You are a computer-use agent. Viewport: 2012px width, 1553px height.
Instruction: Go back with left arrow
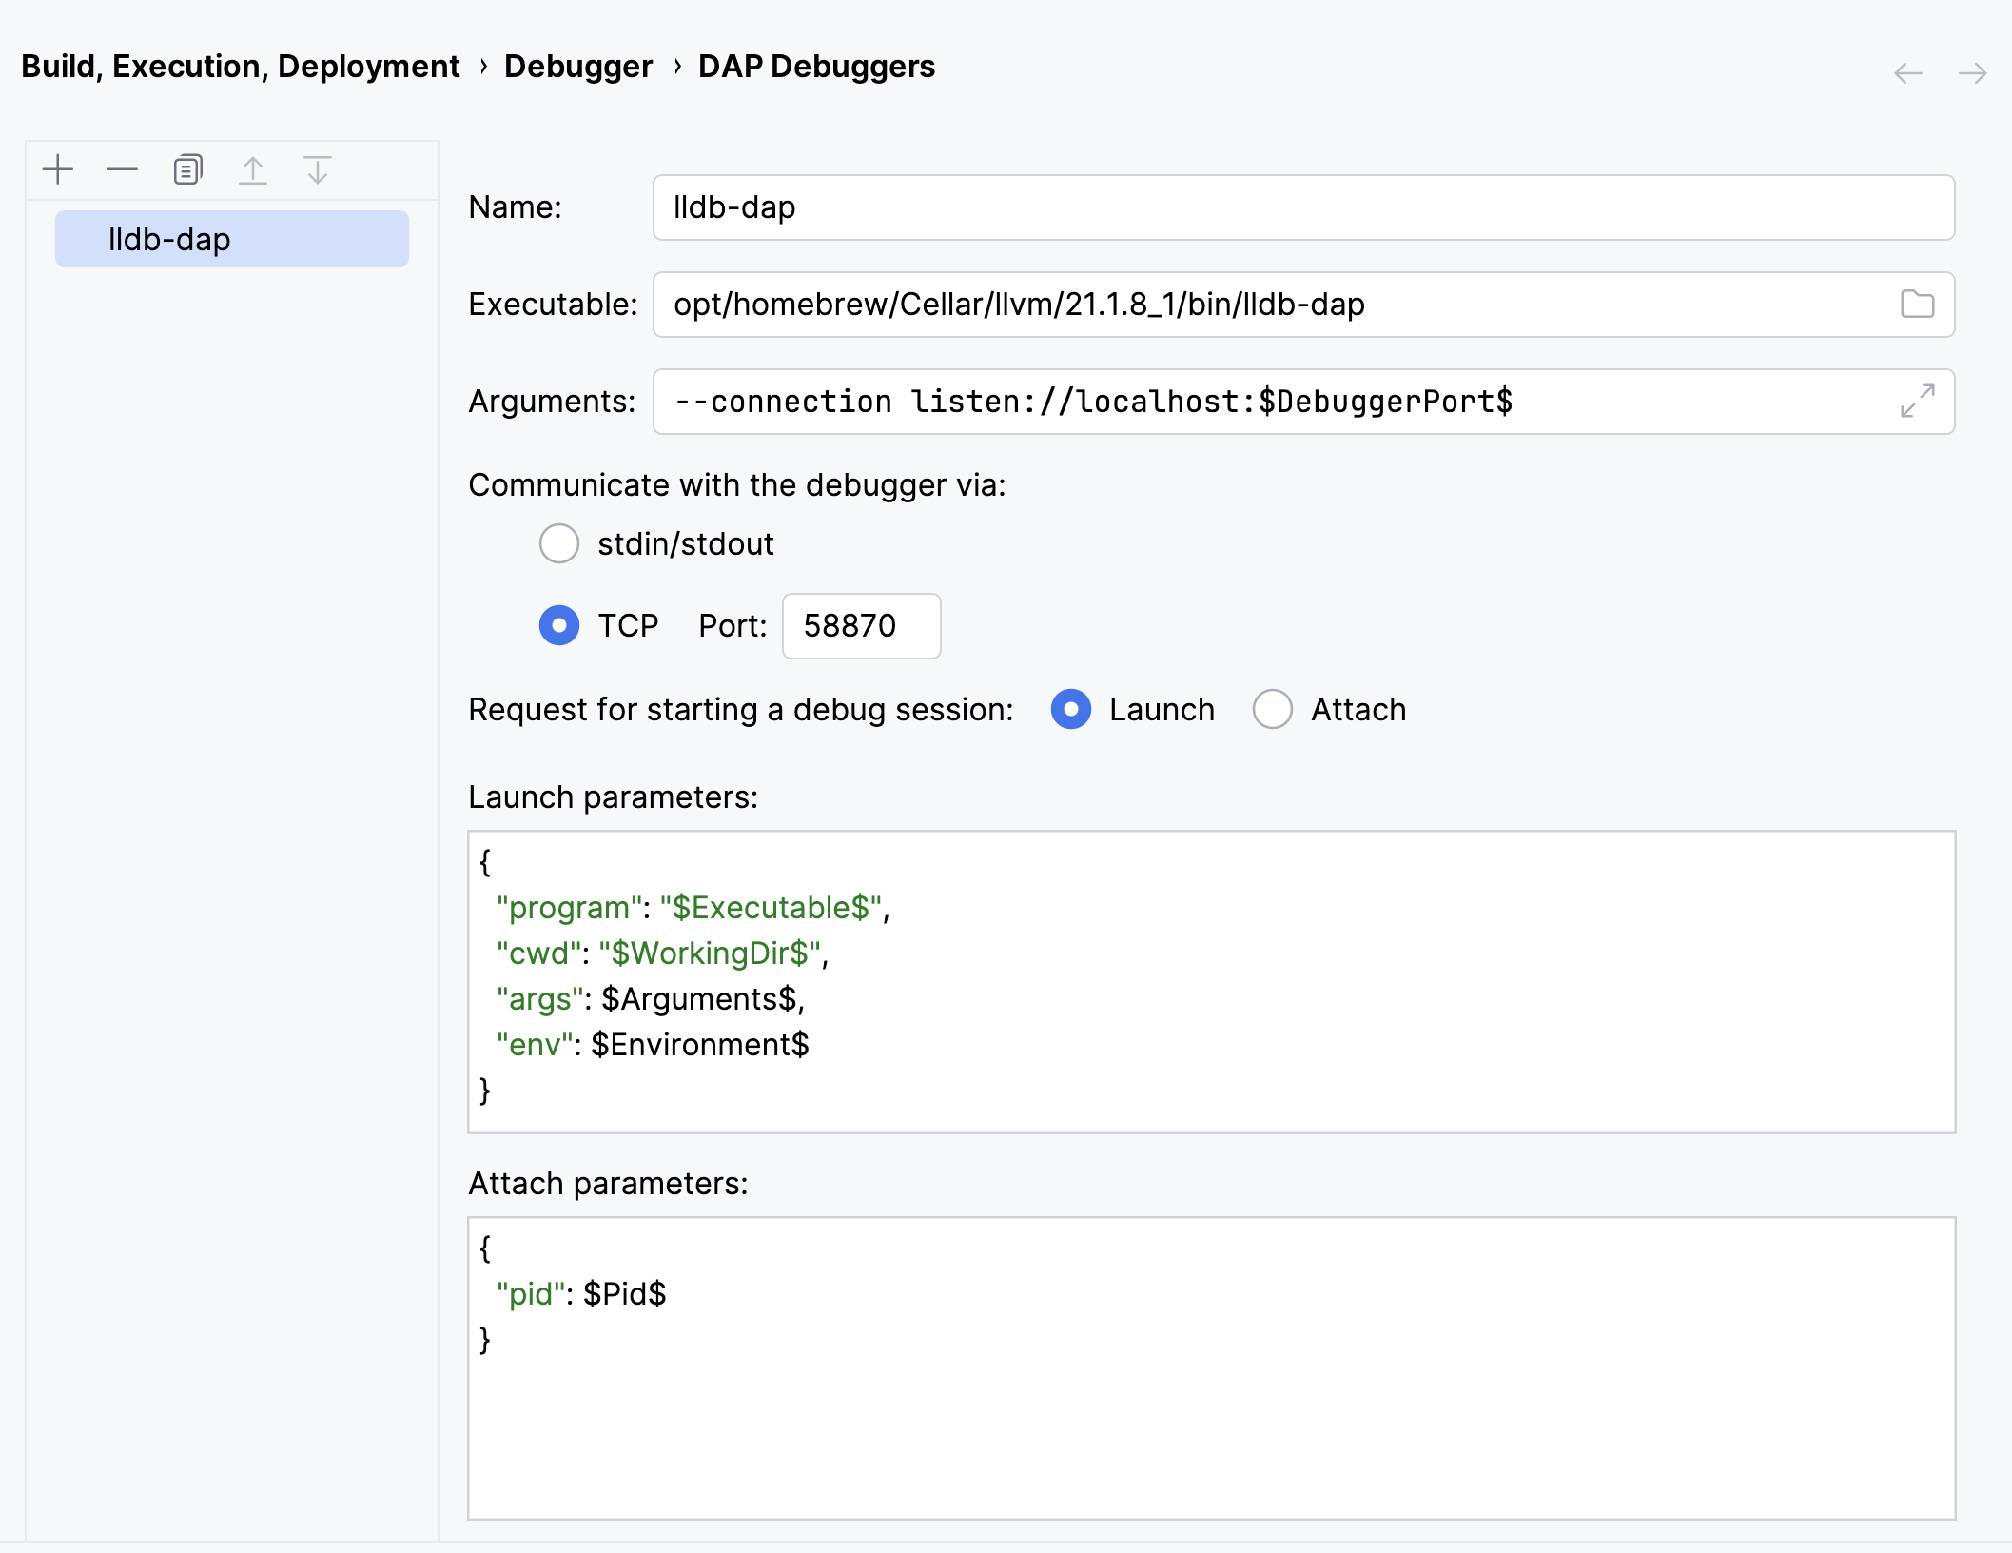[x=1907, y=73]
